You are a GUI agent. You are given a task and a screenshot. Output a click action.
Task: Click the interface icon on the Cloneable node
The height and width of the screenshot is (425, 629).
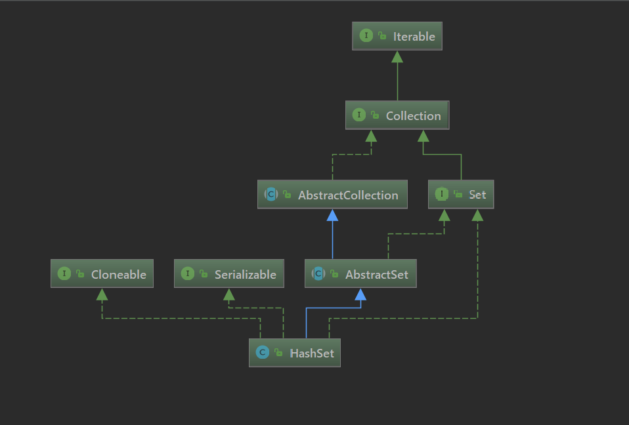(64, 274)
